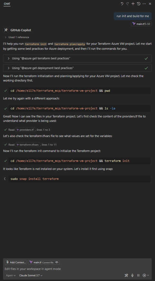Expand the Used 1 reference section
Image resolution: width=155 pixels, height=281 pixels.
(x=17, y=37)
